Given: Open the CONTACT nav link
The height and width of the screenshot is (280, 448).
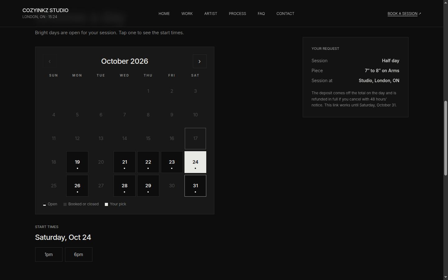Looking at the screenshot, I should (x=285, y=14).
